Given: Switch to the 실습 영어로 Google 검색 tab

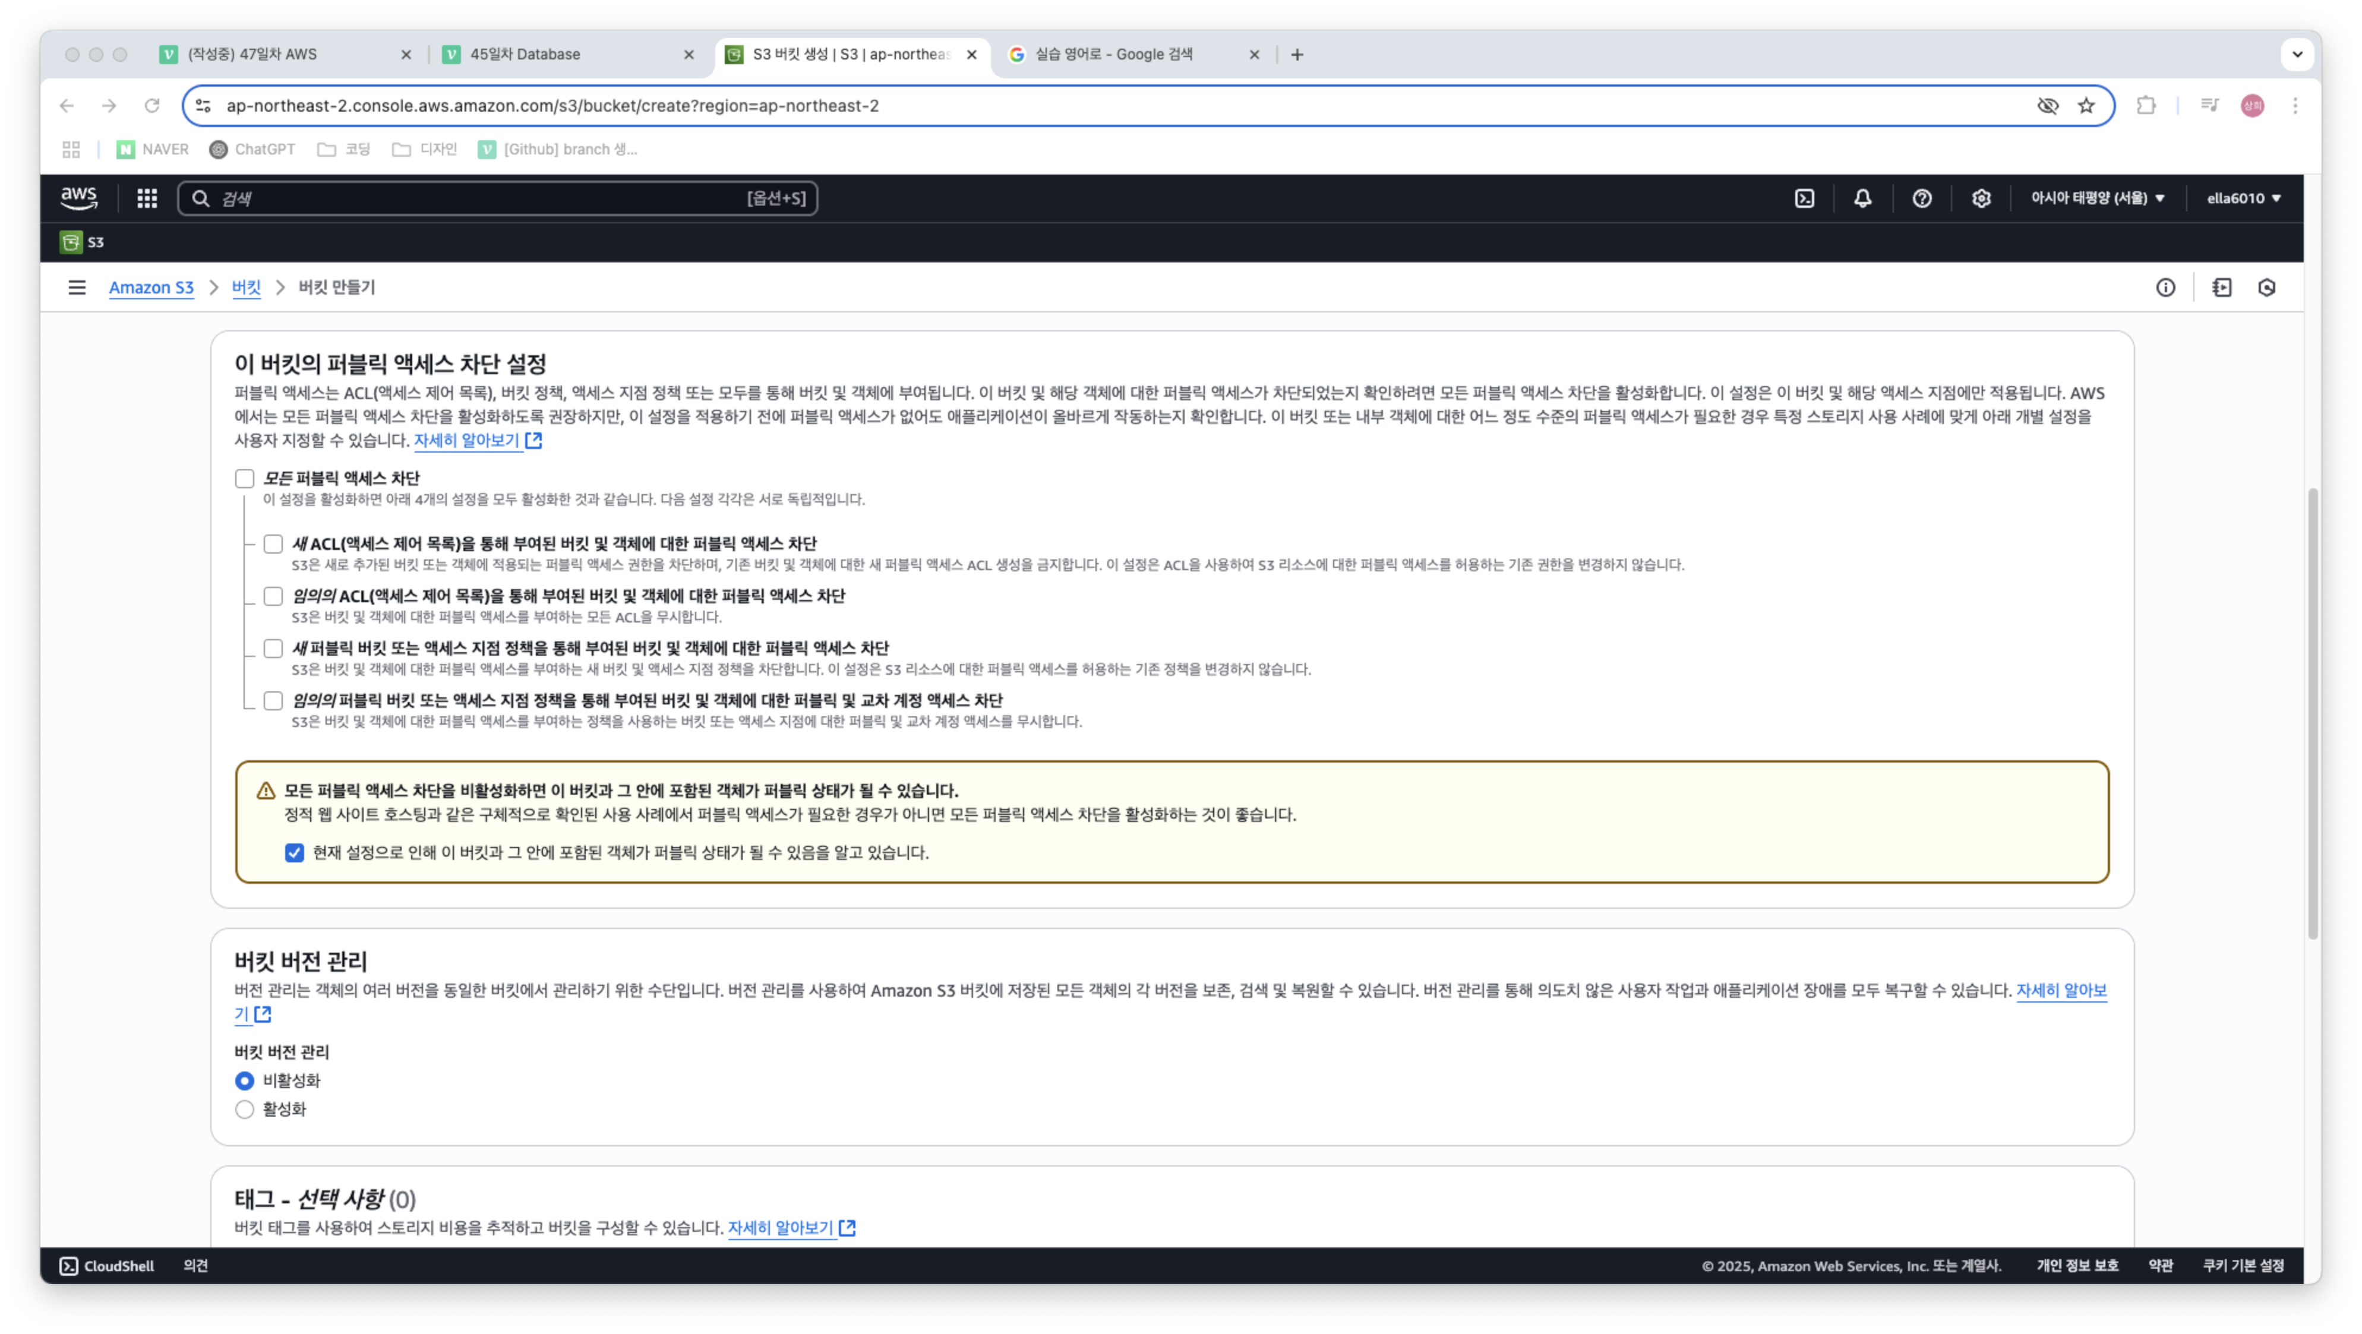Looking at the screenshot, I should [x=1134, y=55].
